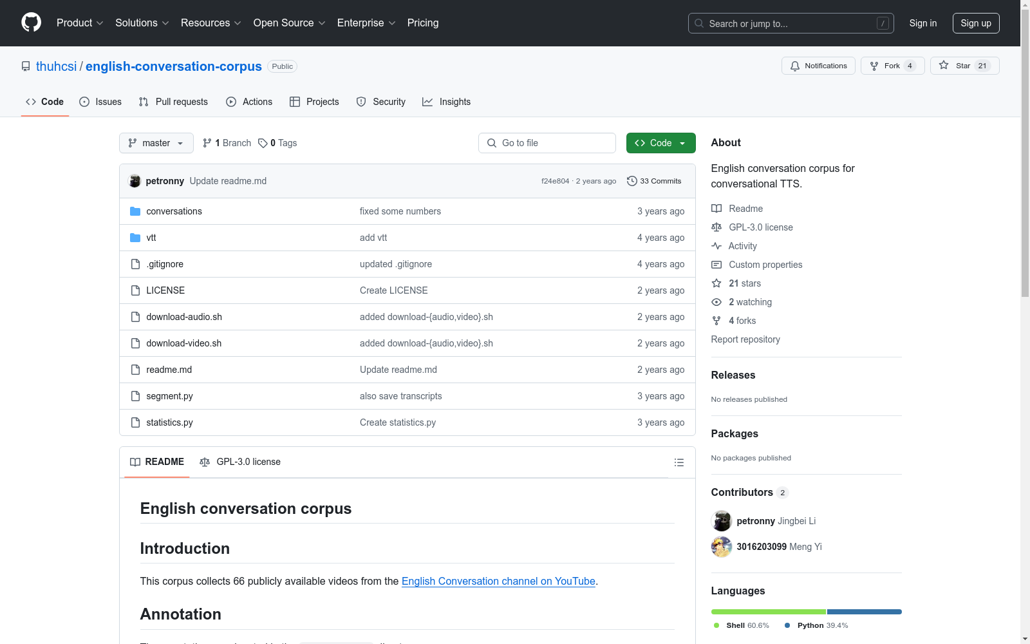This screenshot has height=644, width=1030.
Task: Click the Search or jump to field
Action: (791, 23)
